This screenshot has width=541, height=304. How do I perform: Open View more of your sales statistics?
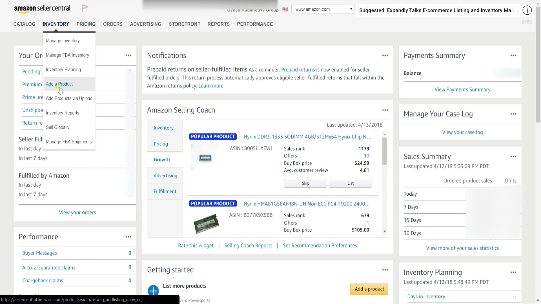click(x=462, y=248)
